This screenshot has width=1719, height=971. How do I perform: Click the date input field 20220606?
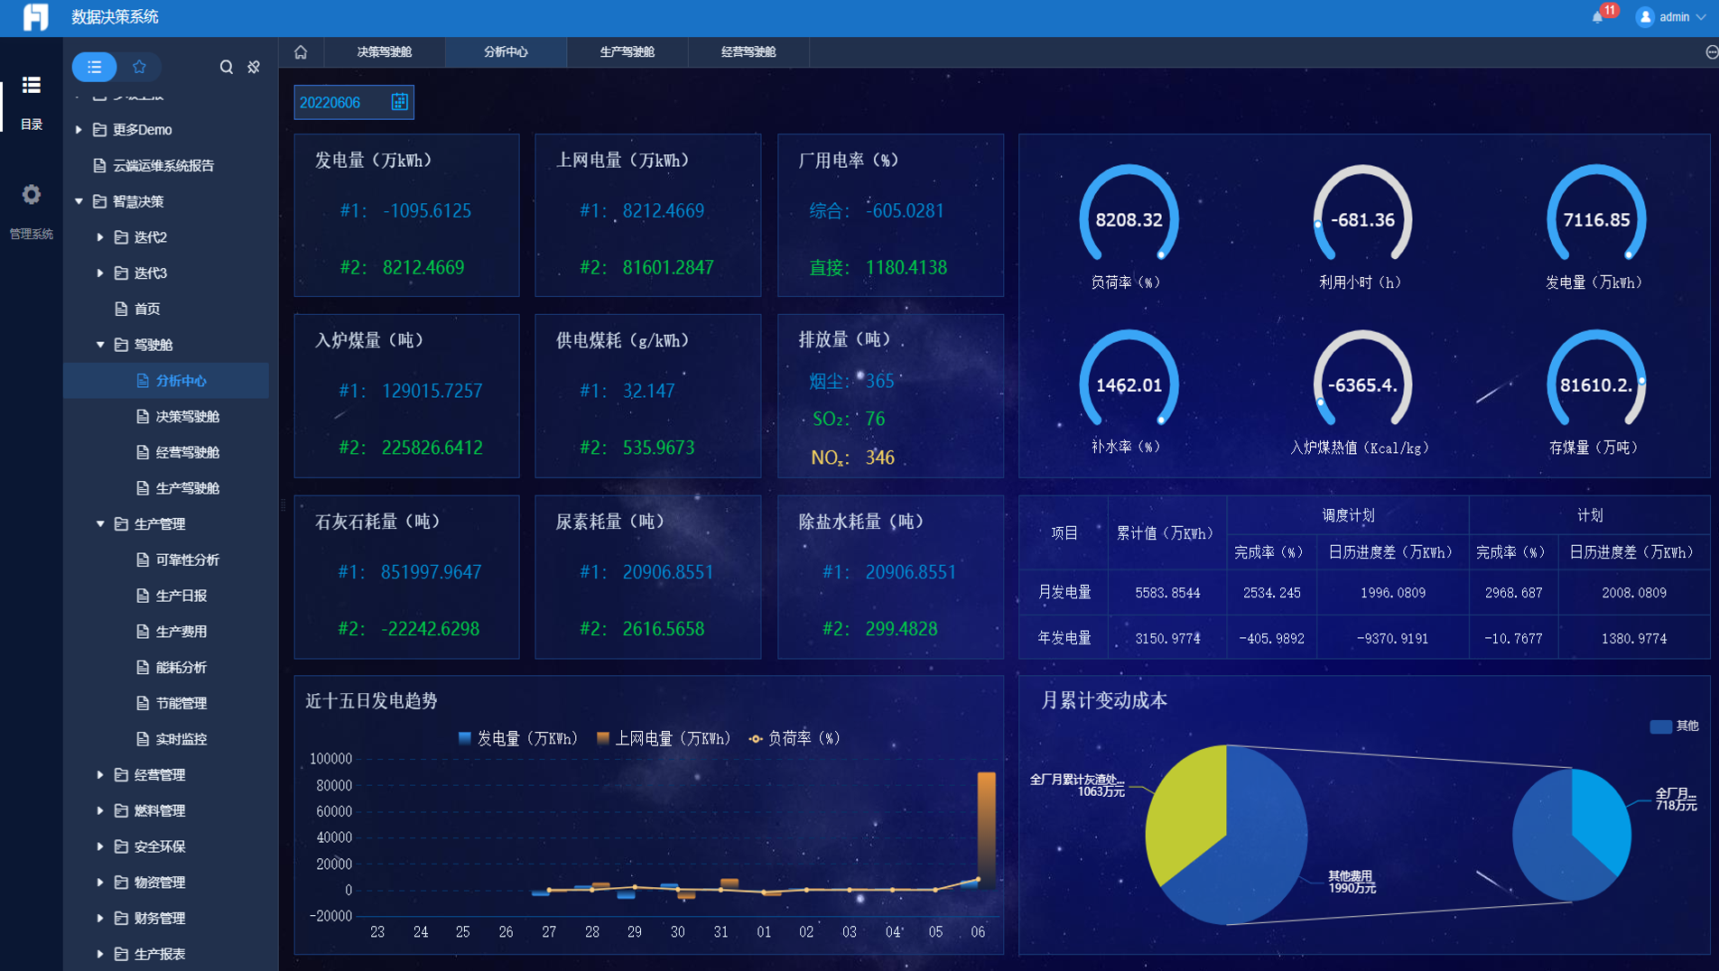[x=341, y=103]
